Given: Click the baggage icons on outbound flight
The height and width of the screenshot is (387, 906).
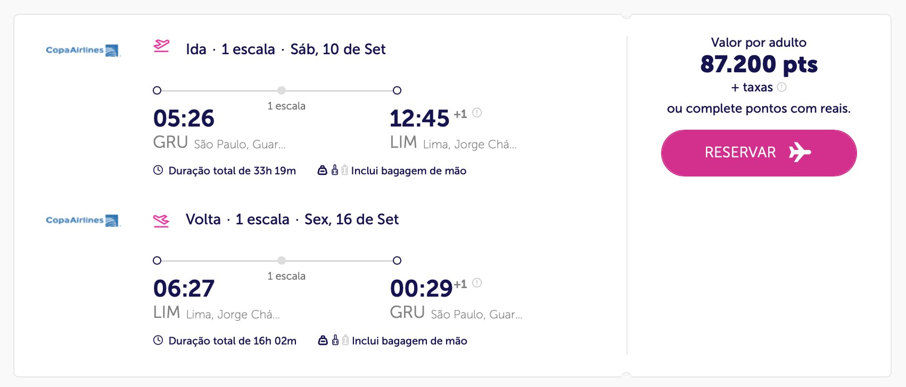Looking at the screenshot, I should (333, 170).
